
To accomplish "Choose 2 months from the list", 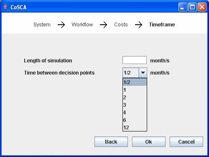I will coord(135,97).
